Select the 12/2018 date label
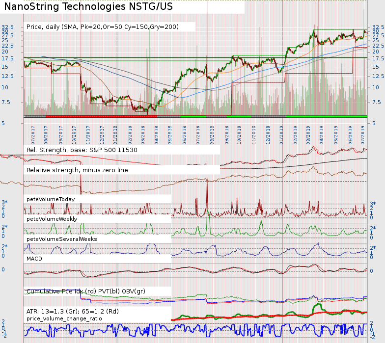The image size is (385, 343). (x=268, y=135)
